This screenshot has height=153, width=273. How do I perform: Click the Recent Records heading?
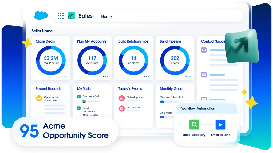(x=48, y=89)
